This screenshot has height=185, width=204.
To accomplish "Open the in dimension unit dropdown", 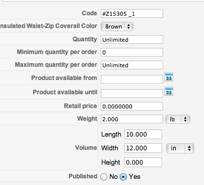I will coord(180,148).
